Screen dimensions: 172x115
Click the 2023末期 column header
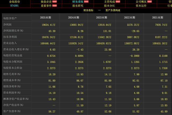tap(102, 17)
